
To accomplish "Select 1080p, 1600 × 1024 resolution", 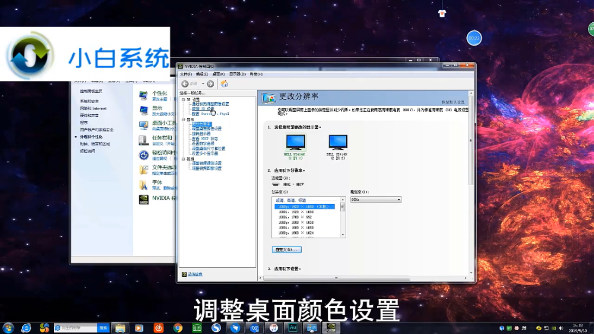I will pos(296,234).
